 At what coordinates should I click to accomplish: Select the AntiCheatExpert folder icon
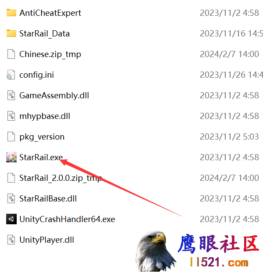[11, 13]
